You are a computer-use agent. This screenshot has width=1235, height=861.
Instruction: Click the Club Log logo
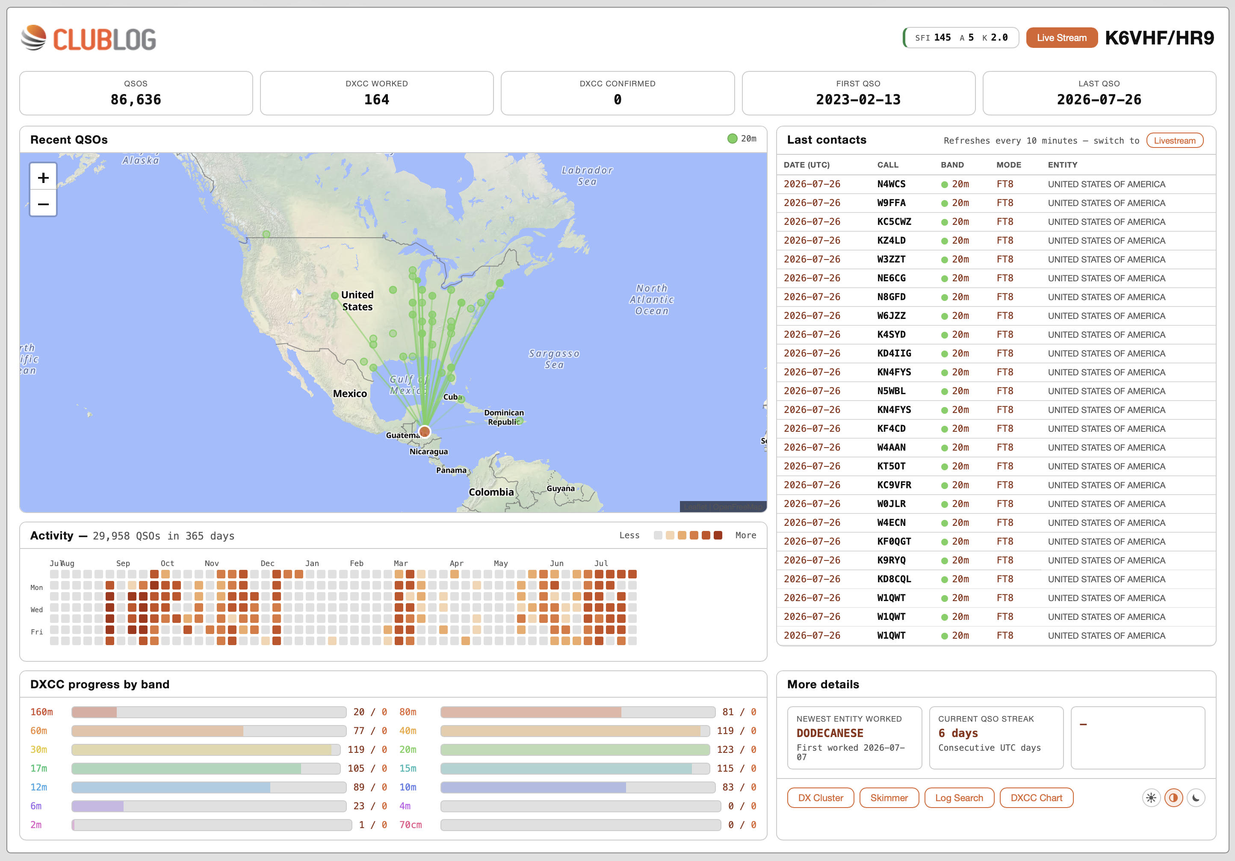click(x=89, y=38)
